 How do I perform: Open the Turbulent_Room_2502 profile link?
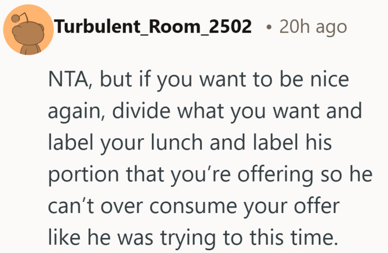[x=154, y=26]
